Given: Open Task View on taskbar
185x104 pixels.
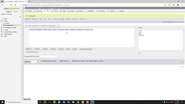Looking at the screenshot, I should coord(40,102).
